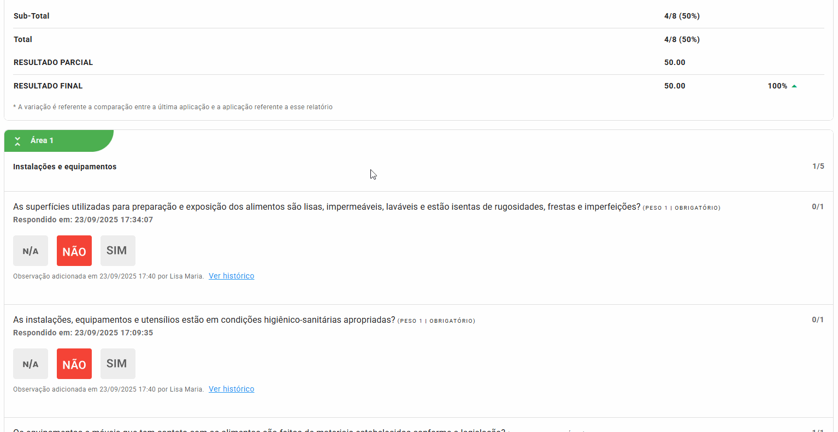Click the question text about superfícies utilizadas

tap(327, 206)
